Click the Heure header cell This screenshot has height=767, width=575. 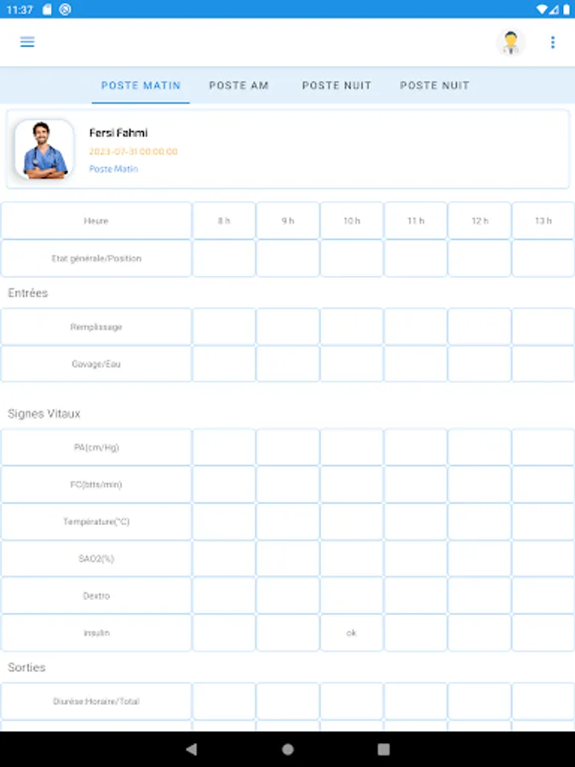click(x=95, y=221)
